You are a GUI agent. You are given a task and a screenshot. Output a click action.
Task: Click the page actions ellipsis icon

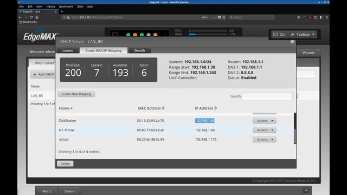[215, 17]
